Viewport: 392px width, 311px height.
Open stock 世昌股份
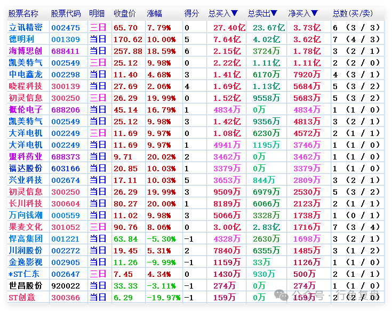click(x=26, y=286)
